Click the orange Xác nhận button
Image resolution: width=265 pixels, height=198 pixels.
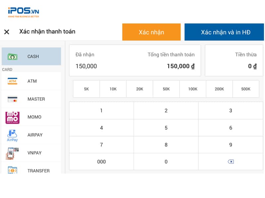[151, 32]
